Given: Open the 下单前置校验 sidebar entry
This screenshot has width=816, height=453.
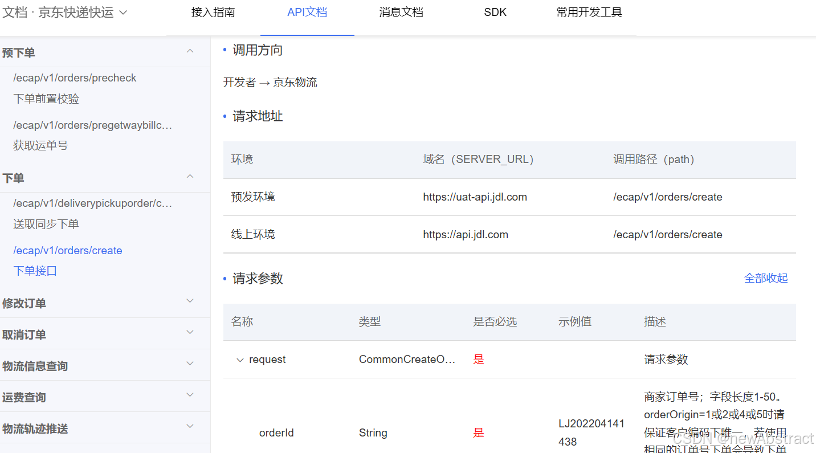Looking at the screenshot, I should 46,99.
